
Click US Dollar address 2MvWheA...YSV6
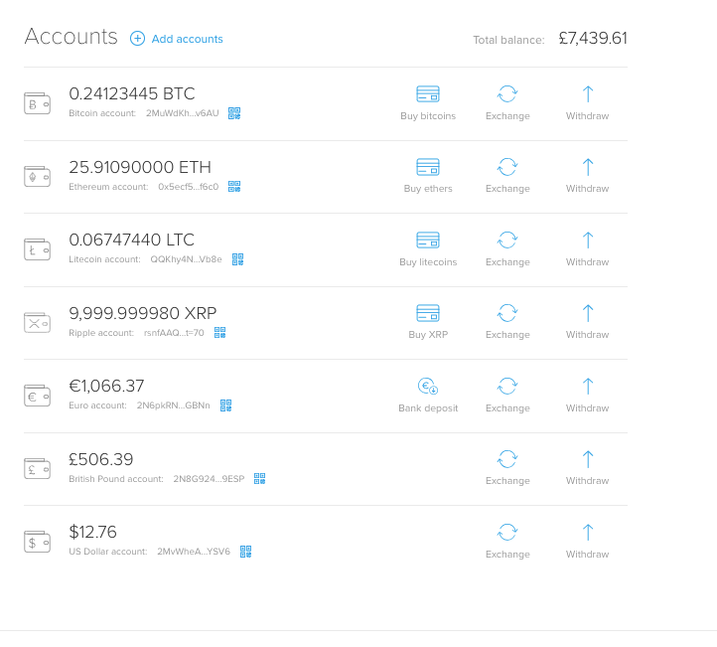(194, 552)
